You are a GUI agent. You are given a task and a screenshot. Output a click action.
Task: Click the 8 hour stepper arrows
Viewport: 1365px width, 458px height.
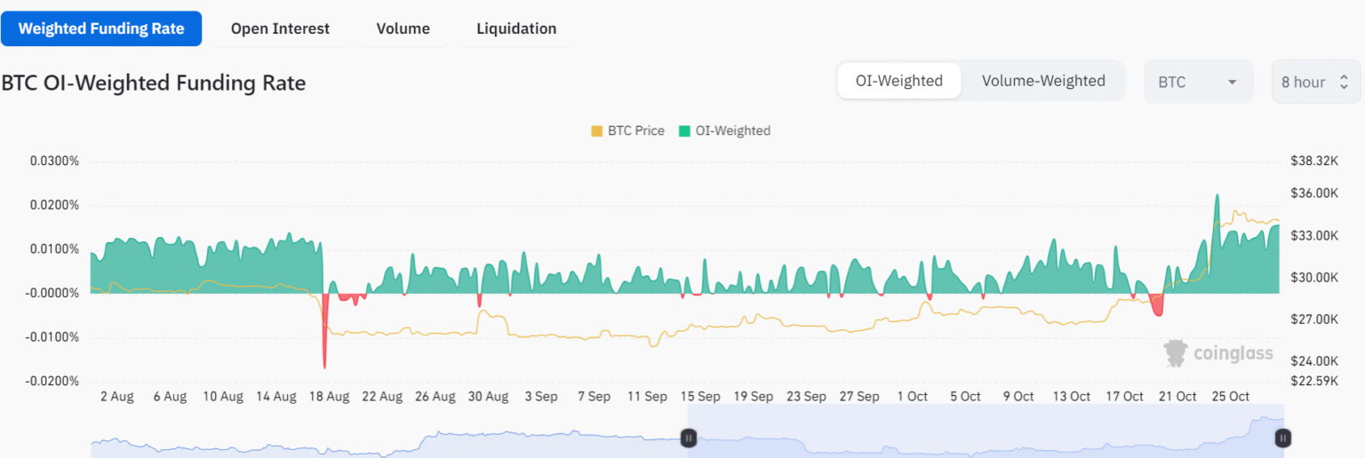pos(1345,82)
